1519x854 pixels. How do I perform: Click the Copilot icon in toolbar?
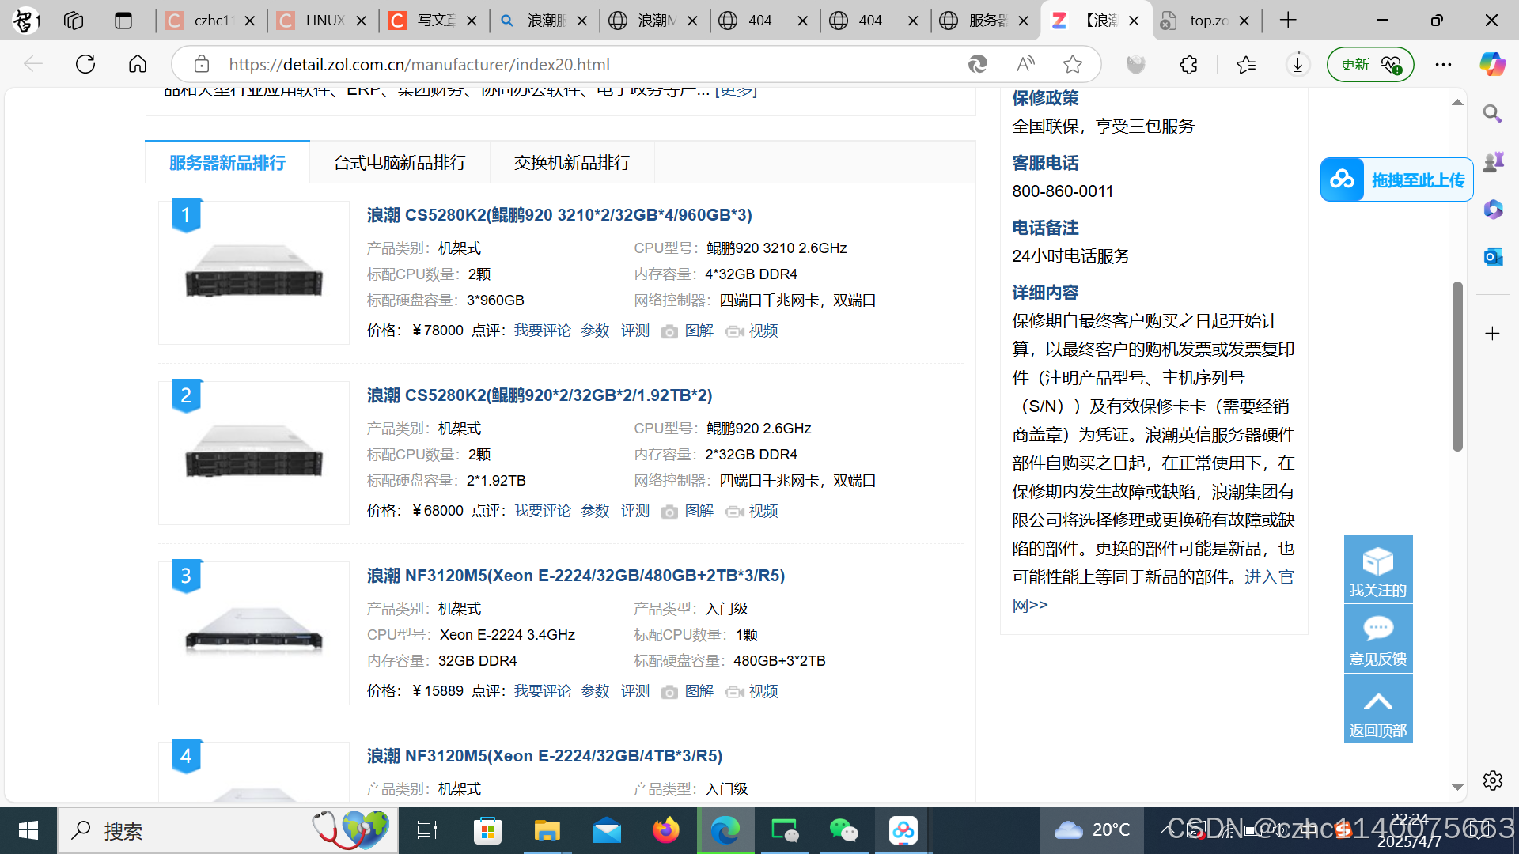coord(1492,64)
